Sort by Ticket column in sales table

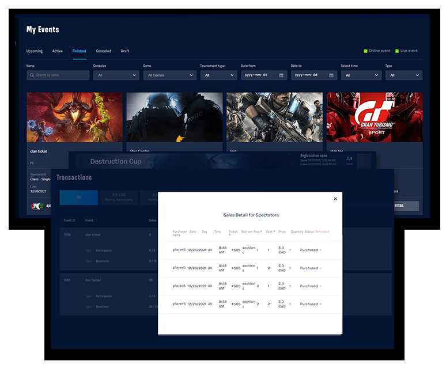pyautogui.click(x=233, y=233)
